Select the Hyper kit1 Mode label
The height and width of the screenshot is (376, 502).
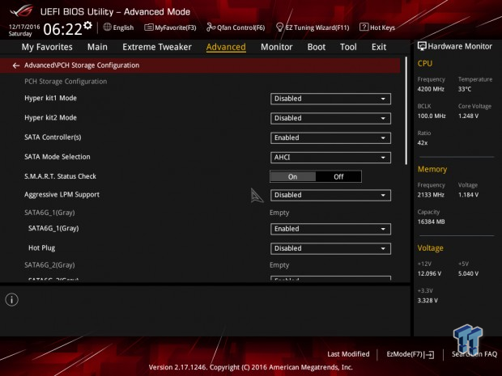(50, 98)
